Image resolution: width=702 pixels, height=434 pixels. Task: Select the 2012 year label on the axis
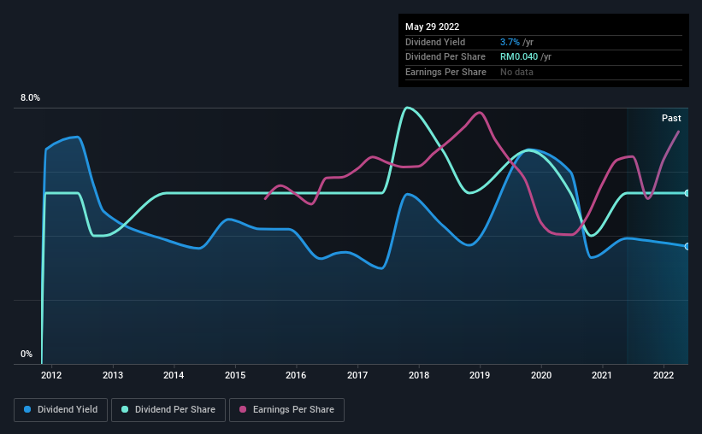(51, 375)
